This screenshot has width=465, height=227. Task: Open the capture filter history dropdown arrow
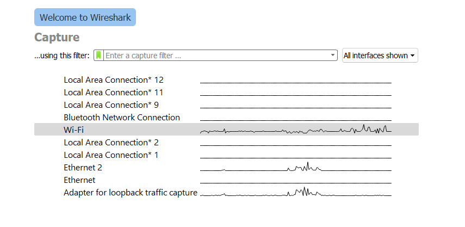click(x=333, y=56)
